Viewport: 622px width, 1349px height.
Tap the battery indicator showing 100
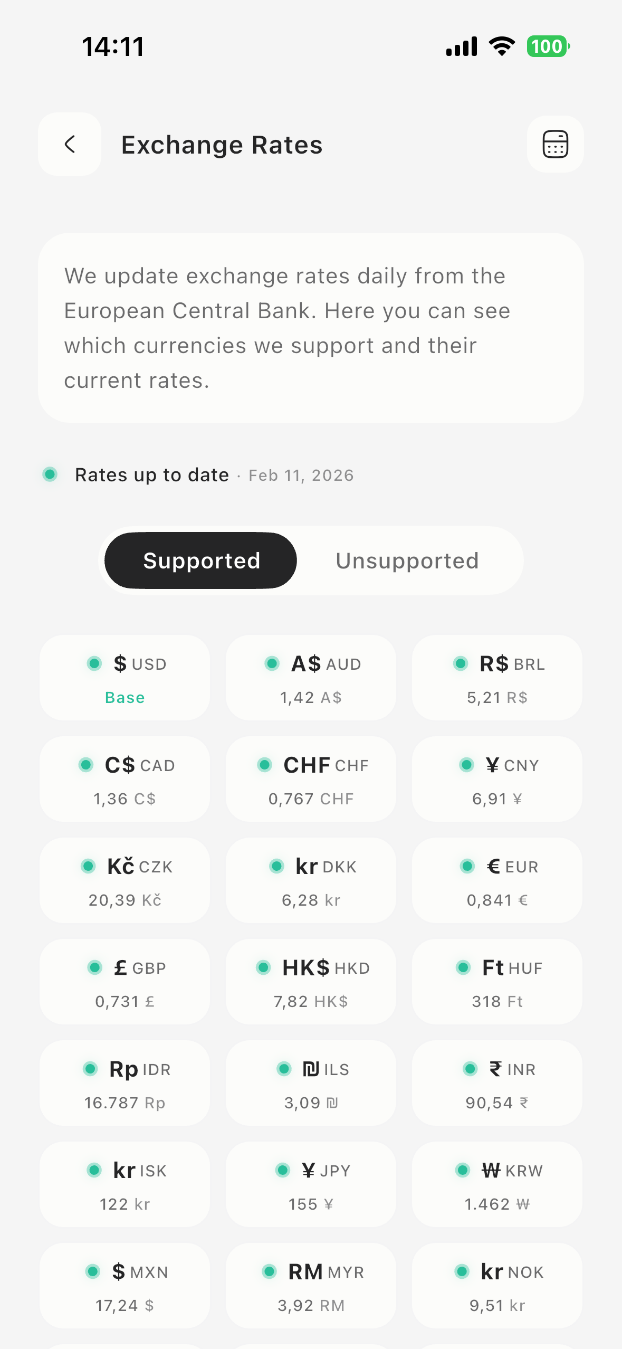pyautogui.click(x=548, y=46)
